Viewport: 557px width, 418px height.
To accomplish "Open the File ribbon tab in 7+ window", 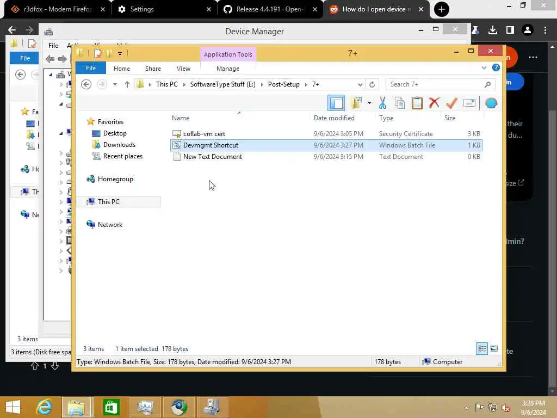I will 91,68.
